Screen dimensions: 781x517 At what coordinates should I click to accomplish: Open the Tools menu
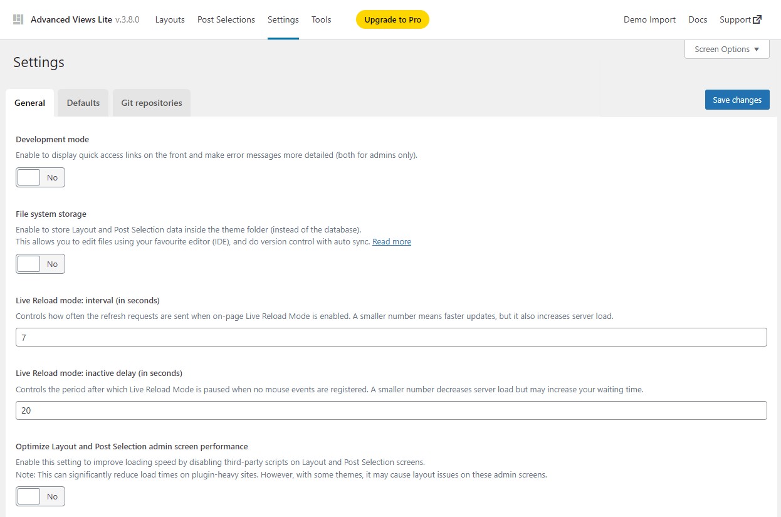tap(321, 19)
